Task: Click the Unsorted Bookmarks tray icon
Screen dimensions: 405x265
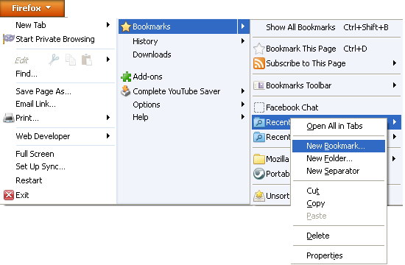Action: point(258,196)
